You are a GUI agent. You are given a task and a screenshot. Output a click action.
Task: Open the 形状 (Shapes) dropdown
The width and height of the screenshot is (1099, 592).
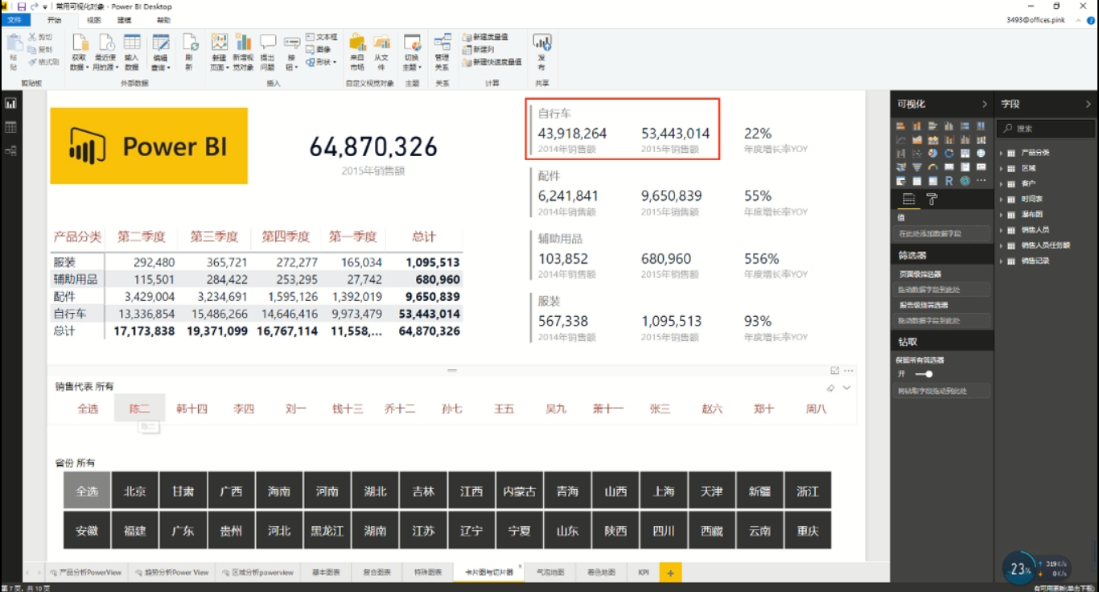pos(321,62)
